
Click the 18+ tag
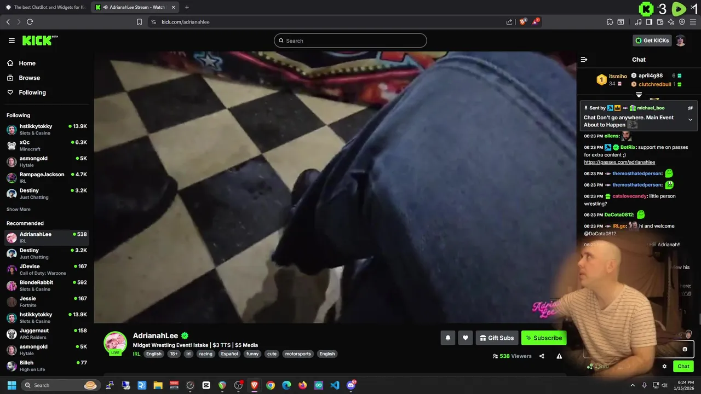pyautogui.click(x=174, y=354)
